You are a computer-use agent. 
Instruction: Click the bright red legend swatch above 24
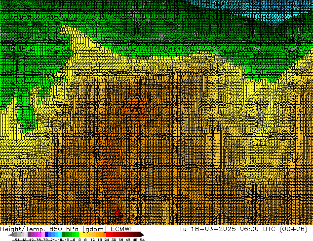point(108,234)
